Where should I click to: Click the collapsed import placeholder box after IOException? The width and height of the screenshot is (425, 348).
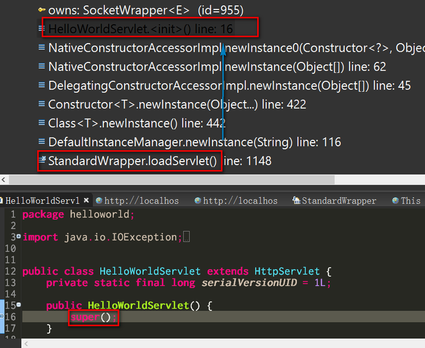click(187, 237)
